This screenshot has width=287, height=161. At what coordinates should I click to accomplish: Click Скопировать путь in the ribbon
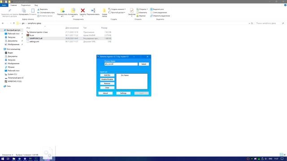[x=46, y=13]
